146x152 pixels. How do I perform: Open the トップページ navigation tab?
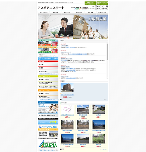click(44, 12)
